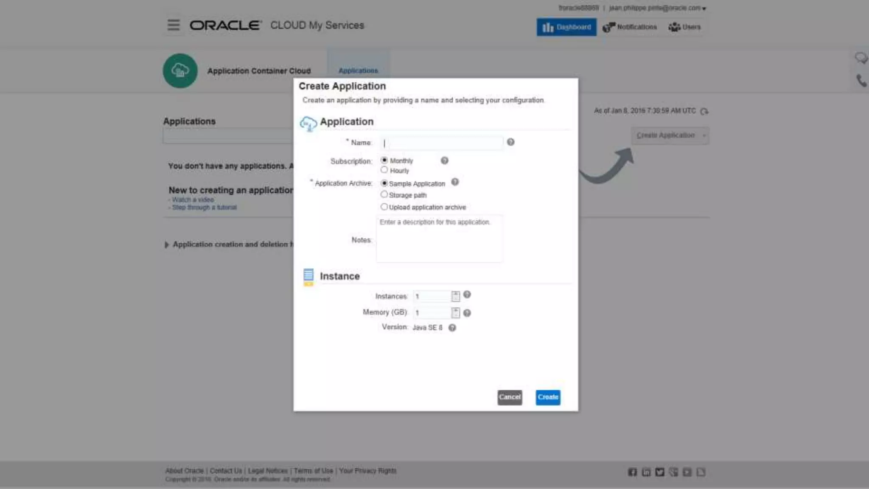Select the Monthly subscription option
Viewport: 869px width, 489px height.
pos(384,160)
